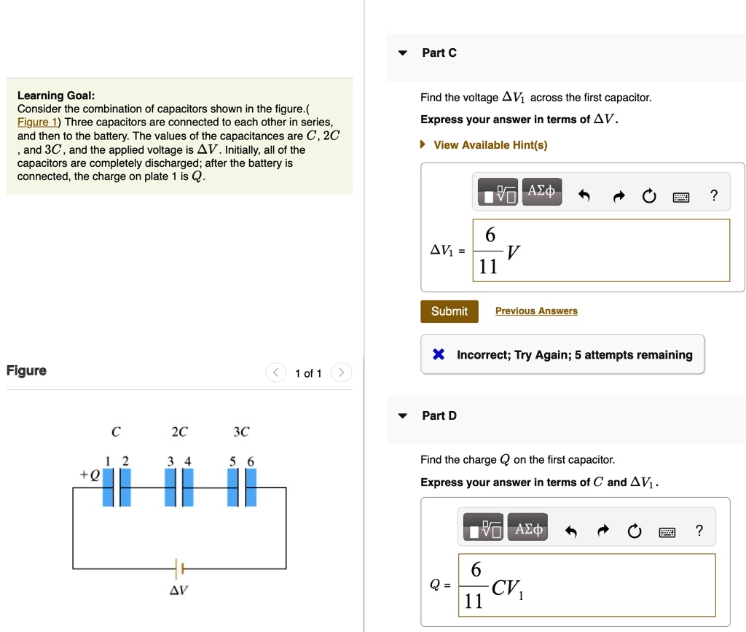Open the ΑΣφ Greek symbols menu in Part D
Viewport: 746px width, 632px height.
527,526
